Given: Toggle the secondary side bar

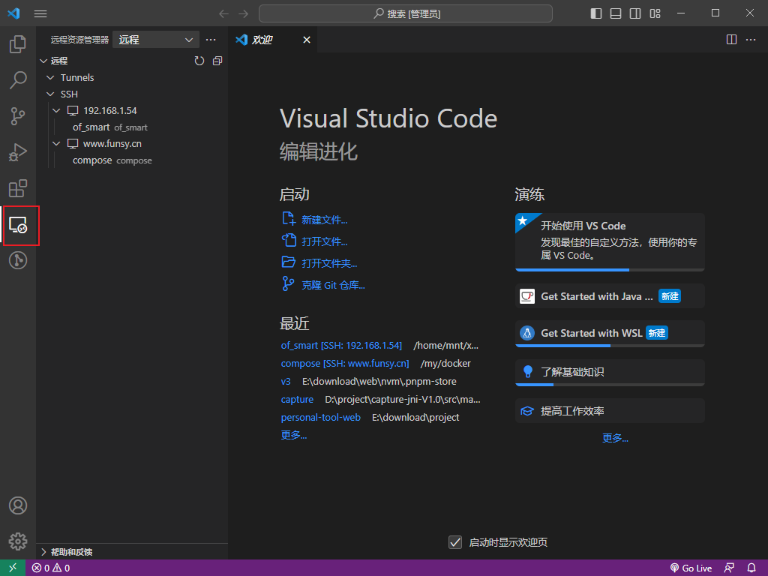Looking at the screenshot, I should (x=635, y=13).
